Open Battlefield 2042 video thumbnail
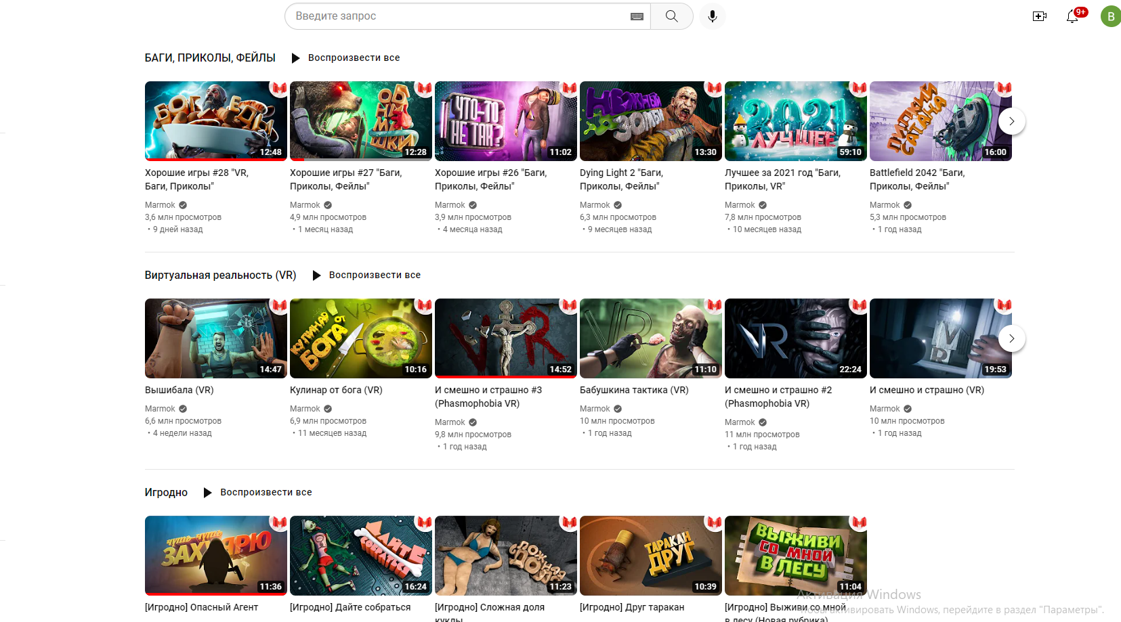This screenshot has height=622, width=1121. (941, 121)
